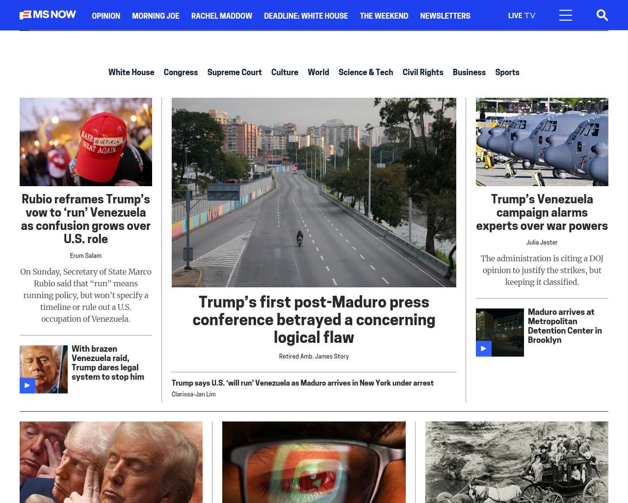Viewport: 628px width, 503px height.
Task: Browse the World topic
Action: click(x=318, y=72)
